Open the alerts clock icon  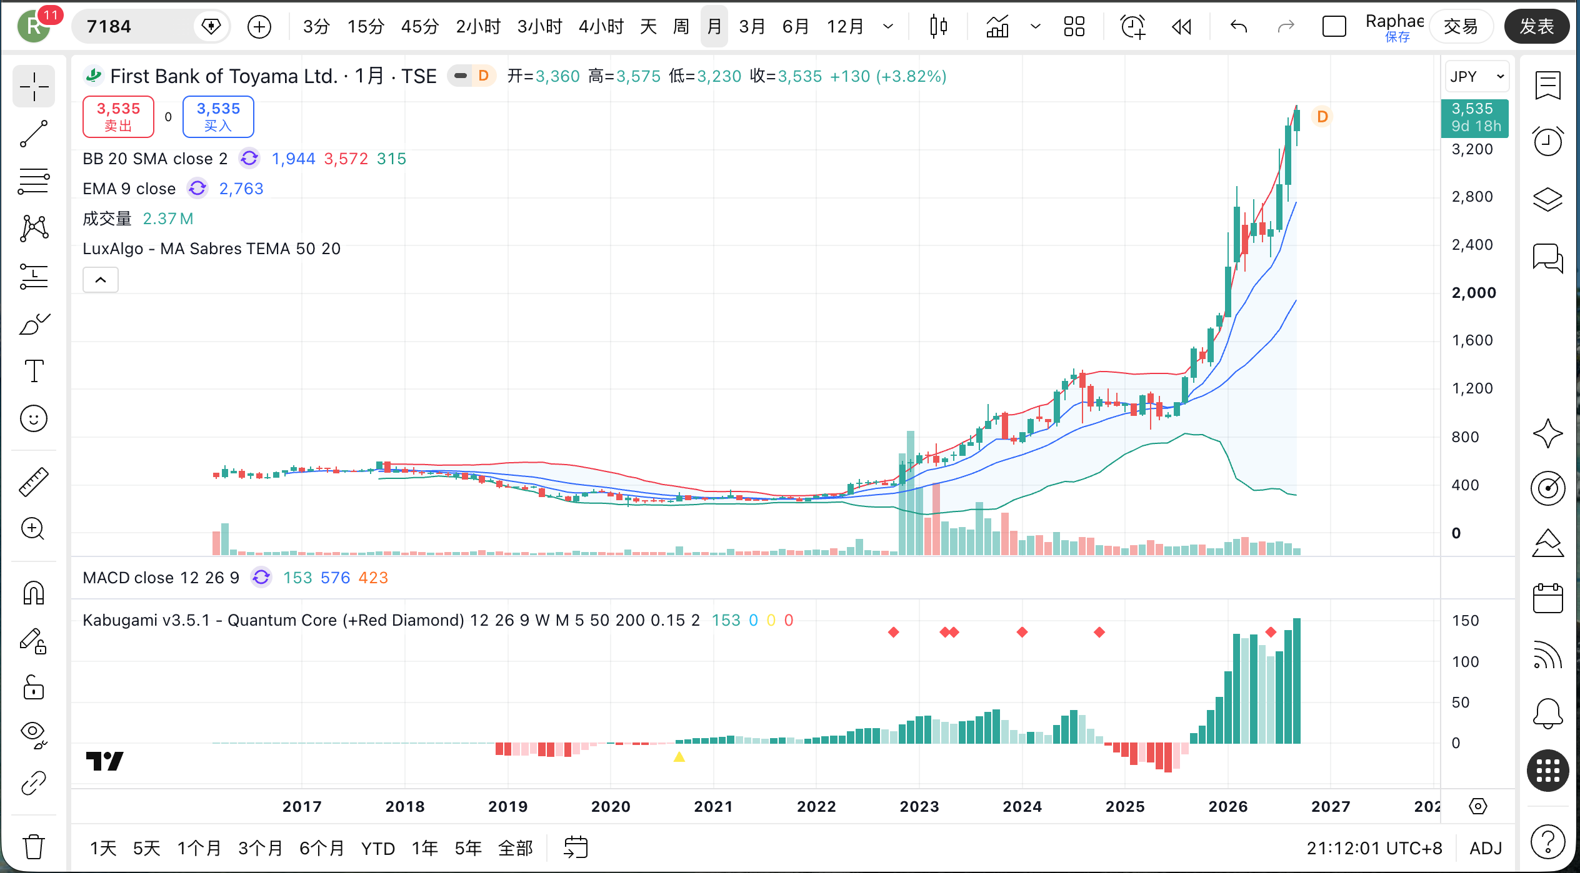pyautogui.click(x=1548, y=141)
